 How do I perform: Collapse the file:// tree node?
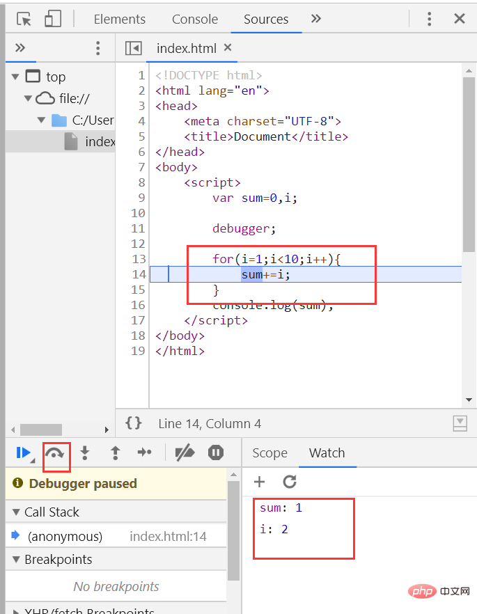click(28, 98)
